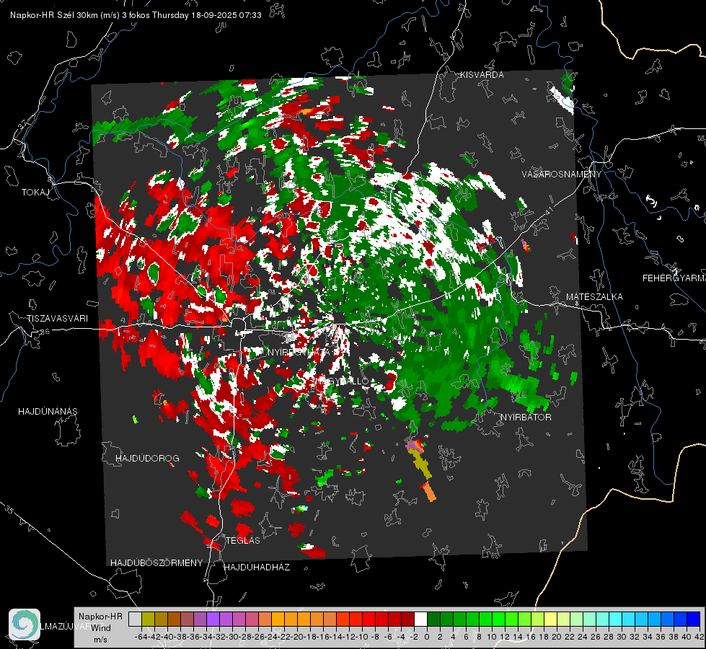Screen dimensions: 706x649
Task: Click the NAGYKÁLLÓ town label
Action: [x=341, y=381]
